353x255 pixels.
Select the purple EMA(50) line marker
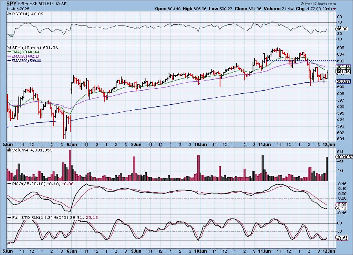(9, 56)
